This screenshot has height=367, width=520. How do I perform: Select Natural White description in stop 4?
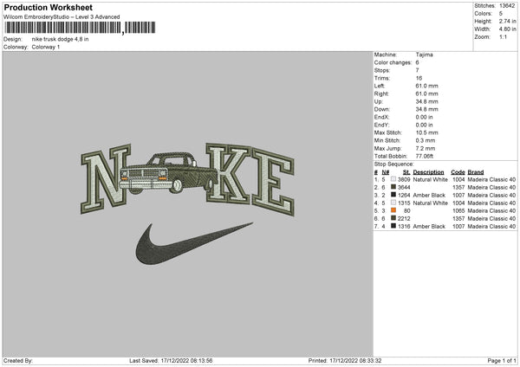point(430,203)
